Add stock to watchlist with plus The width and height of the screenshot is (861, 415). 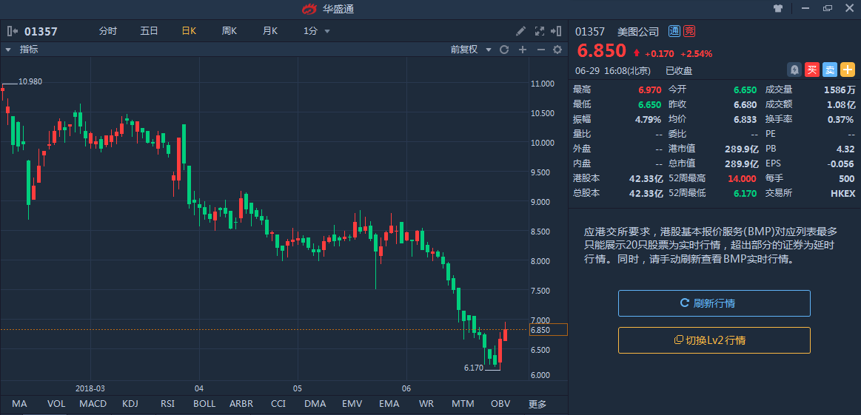848,70
